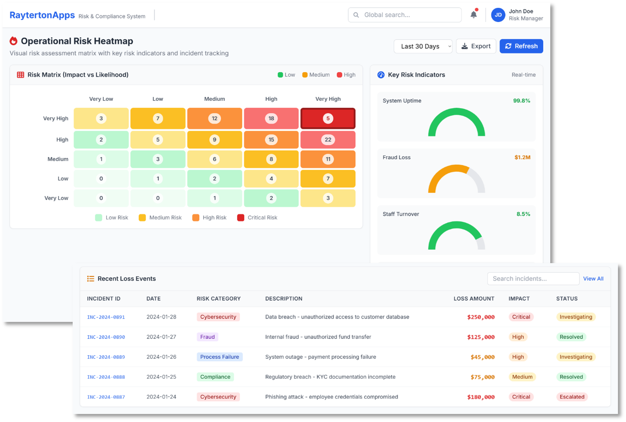Viewport: 626px width, 422px height.
Task: Click the magnifier icon in Global search
Action: point(356,15)
